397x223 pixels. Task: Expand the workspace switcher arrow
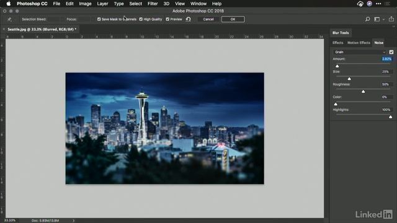point(383,19)
